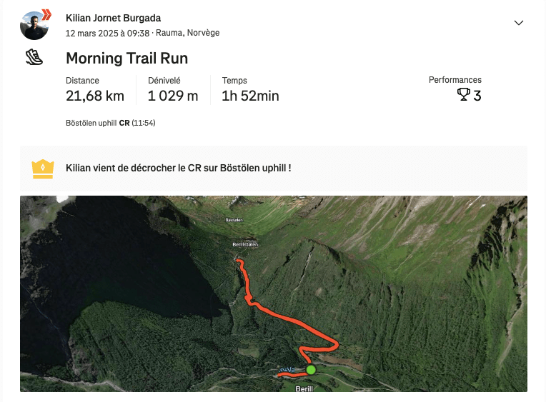Screen dimensions: 546x402
Task: Open the Morning Trail Run activity title
Action: point(126,58)
